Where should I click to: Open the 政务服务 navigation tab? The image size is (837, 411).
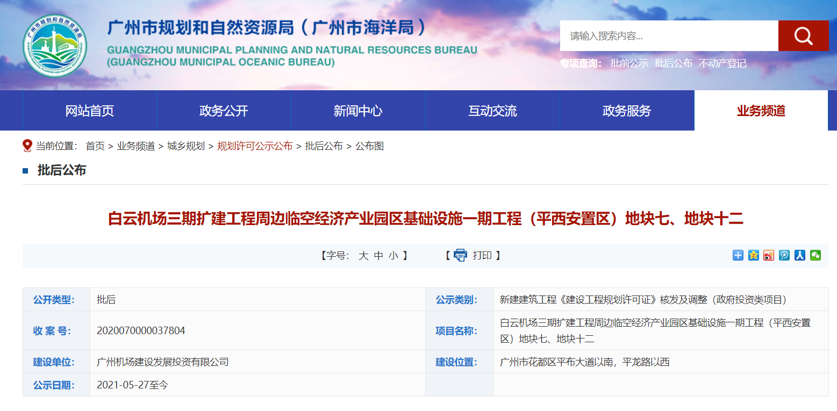627,111
